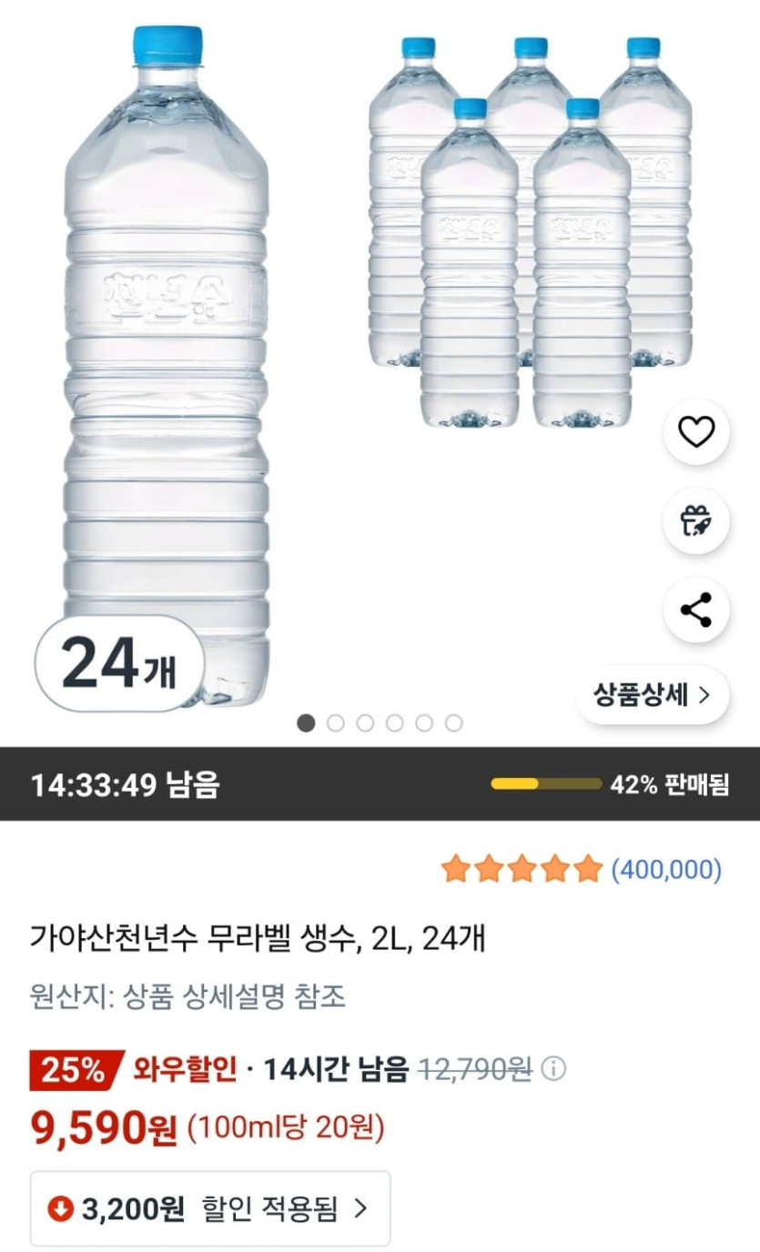
Task: Tap the share icon
Action: (696, 611)
